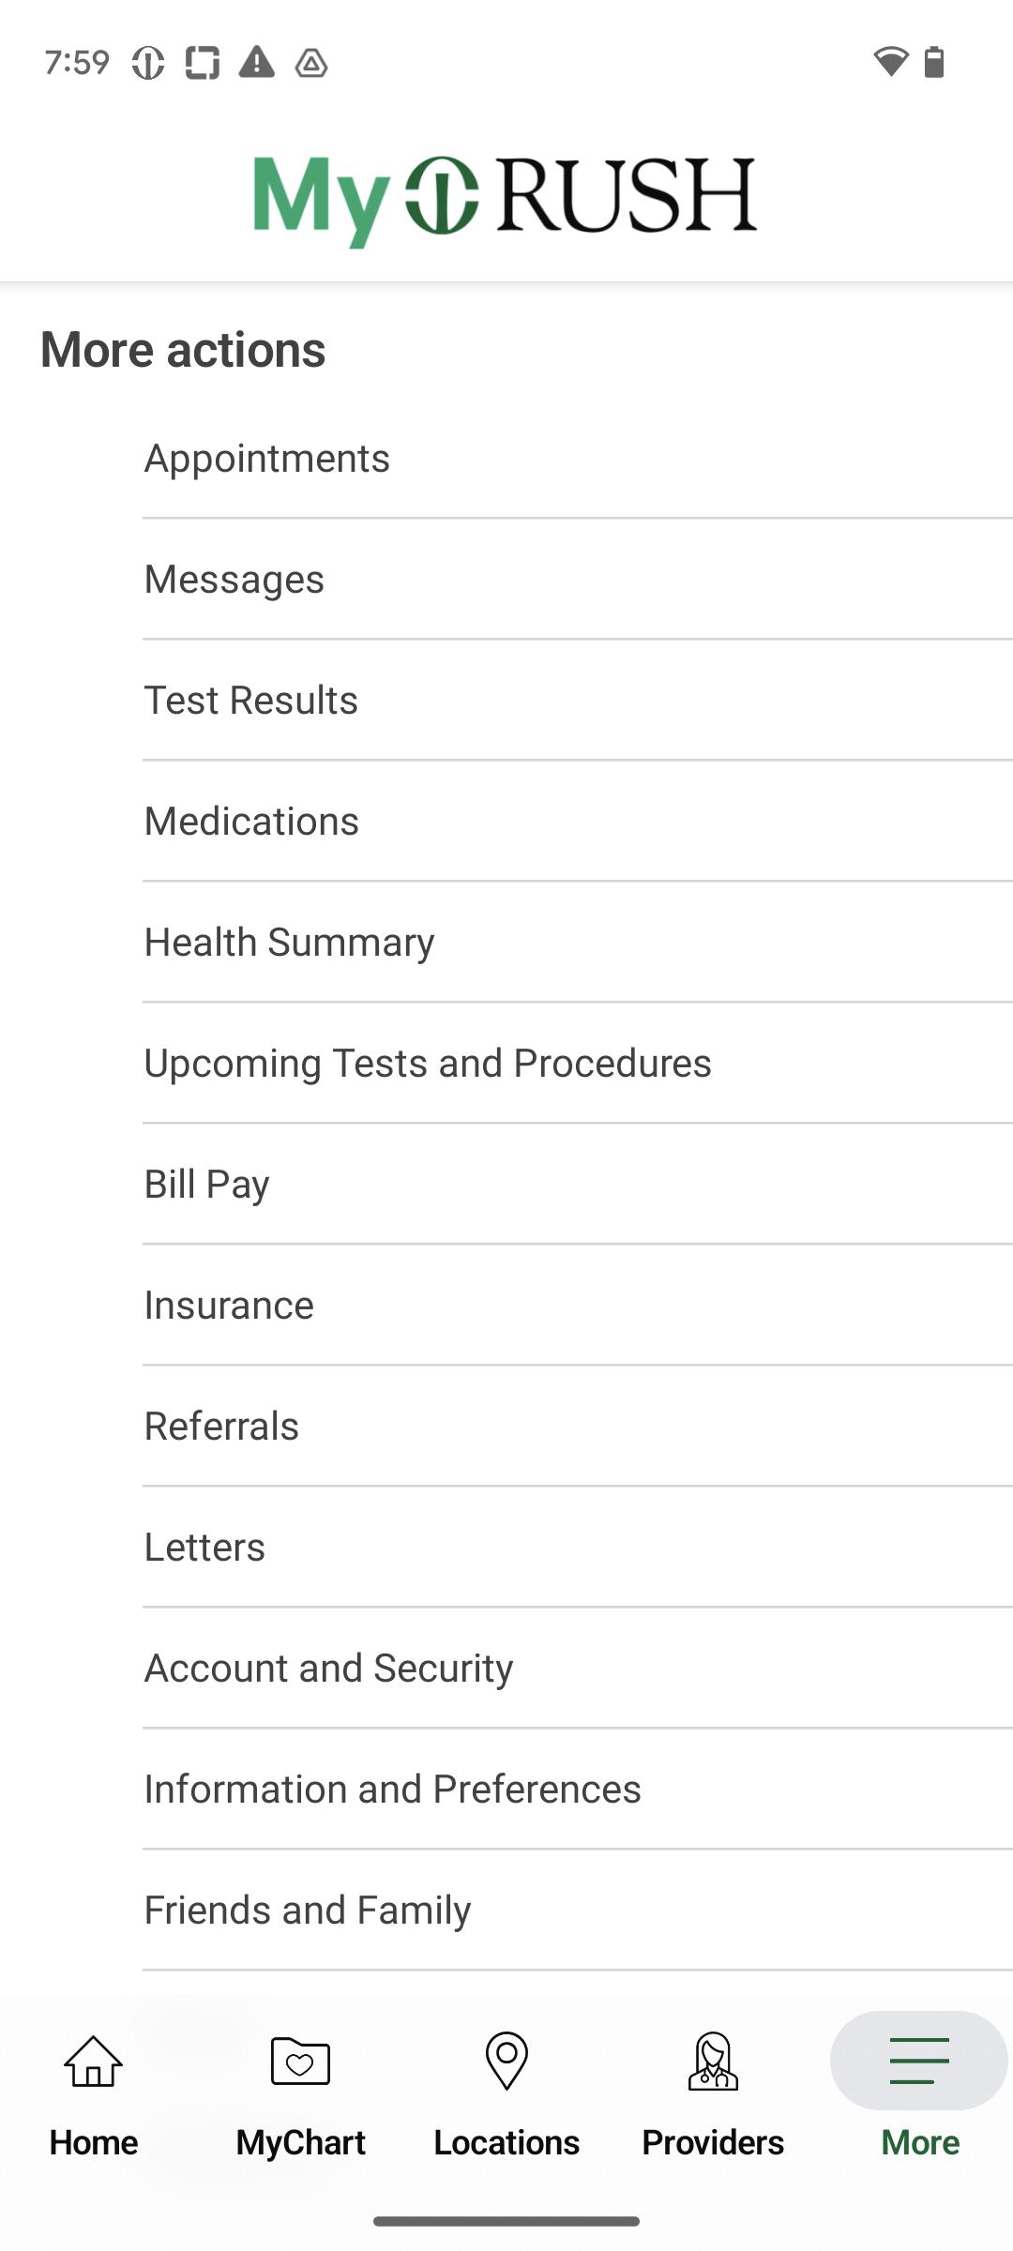Tap the Home house icon
Screen dimensions: 1013x2251
pyautogui.click(x=94, y=2061)
